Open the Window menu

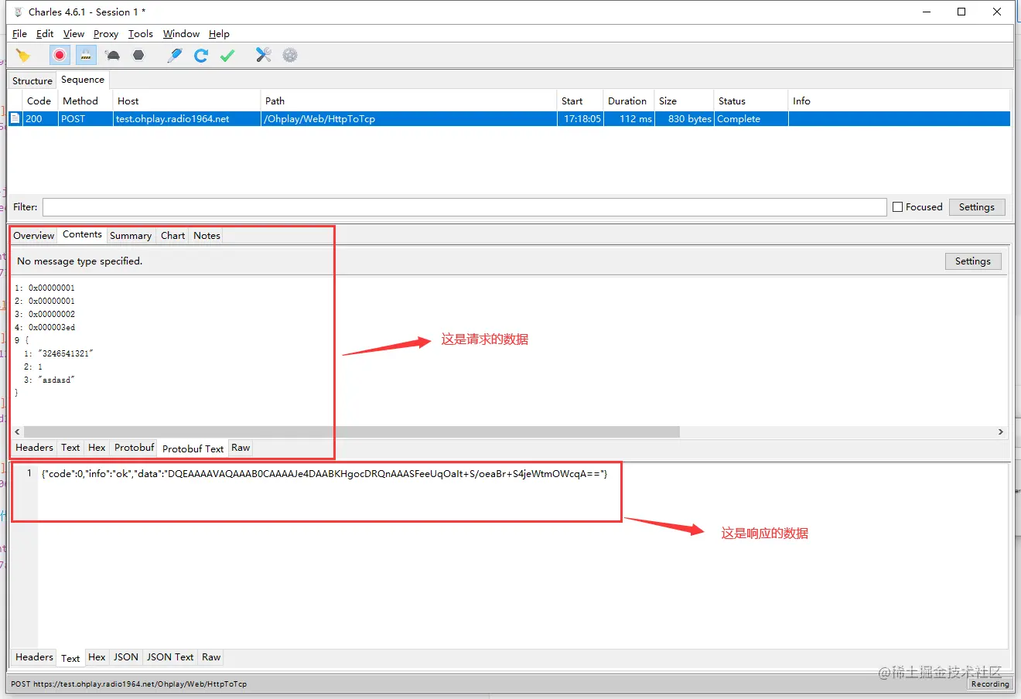pos(181,34)
